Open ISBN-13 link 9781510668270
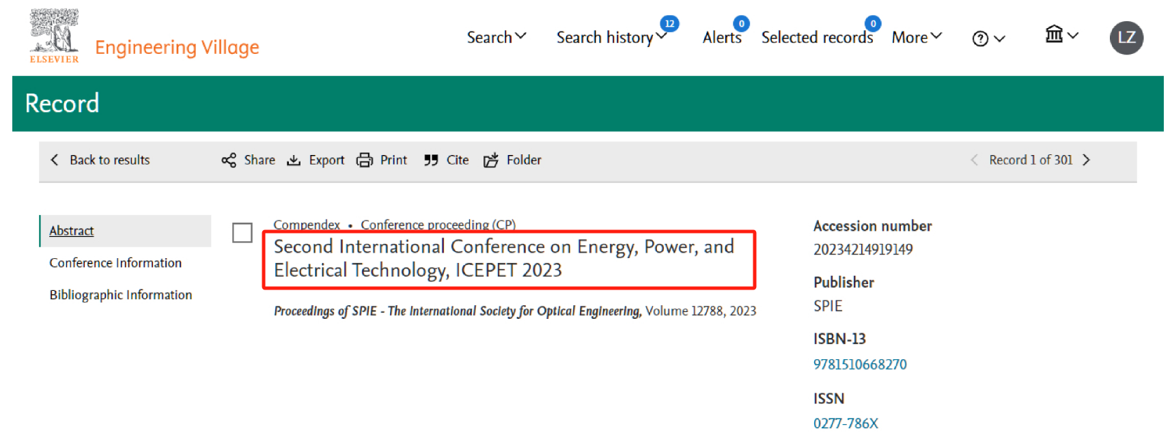 860,365
